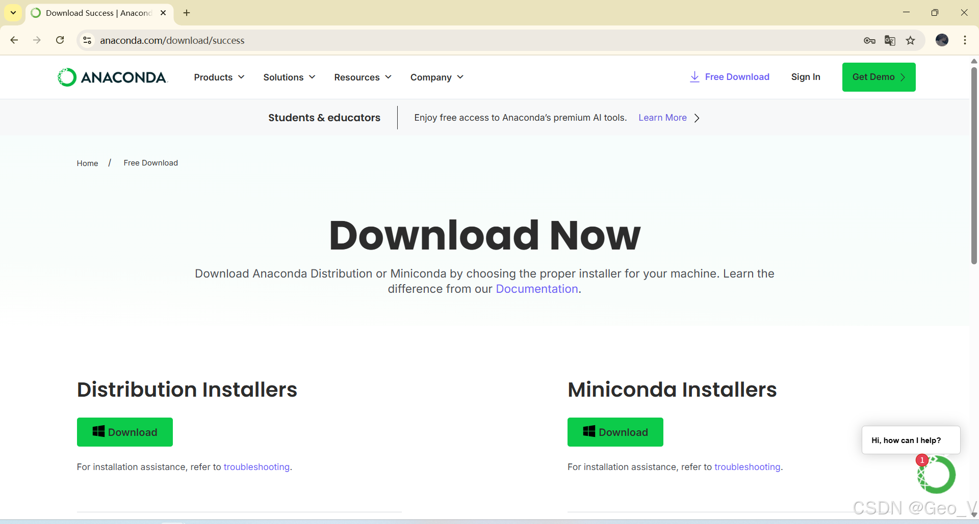Open the Chrome profile avatar
This screenshot has height=524, width=979.
coord(942,40)
